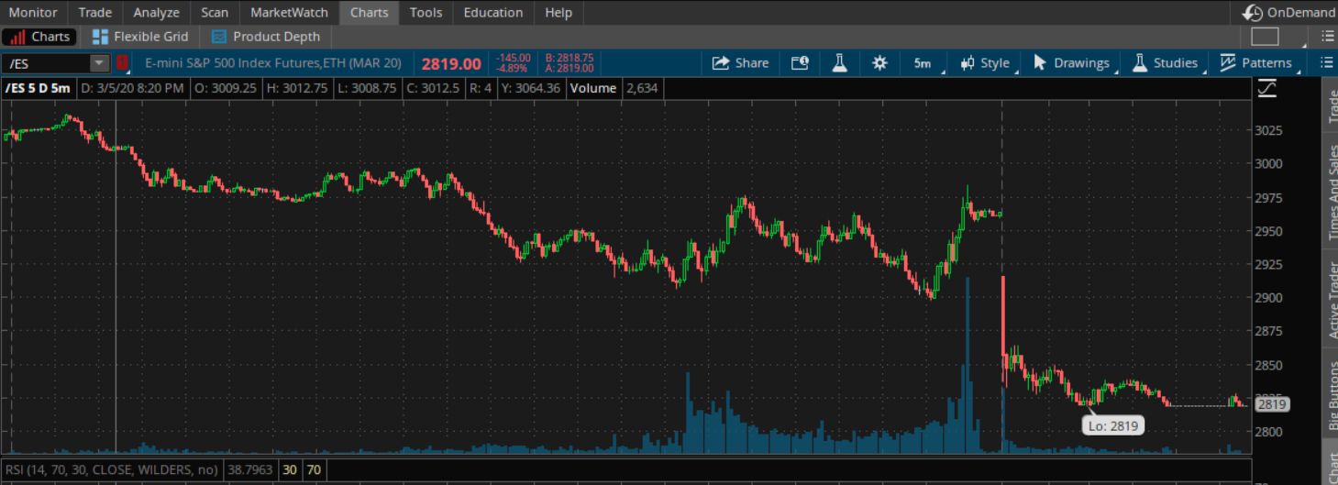Click the Share chart icon
1338x485 pixels.
click(721, 63)
